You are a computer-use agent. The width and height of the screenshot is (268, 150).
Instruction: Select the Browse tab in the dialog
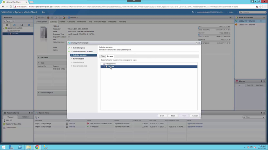click(x=110, y=56)
